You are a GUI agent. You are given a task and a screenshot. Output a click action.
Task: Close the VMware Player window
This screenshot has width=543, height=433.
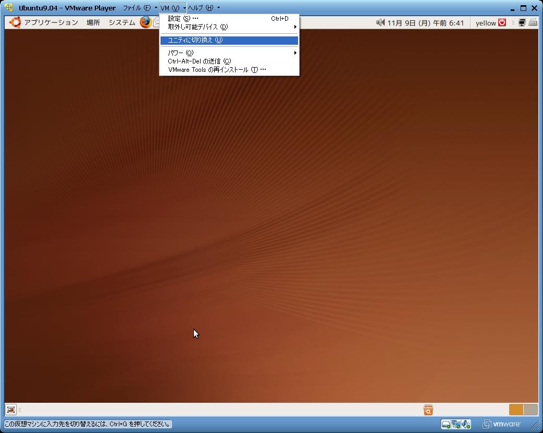[534, 8]
